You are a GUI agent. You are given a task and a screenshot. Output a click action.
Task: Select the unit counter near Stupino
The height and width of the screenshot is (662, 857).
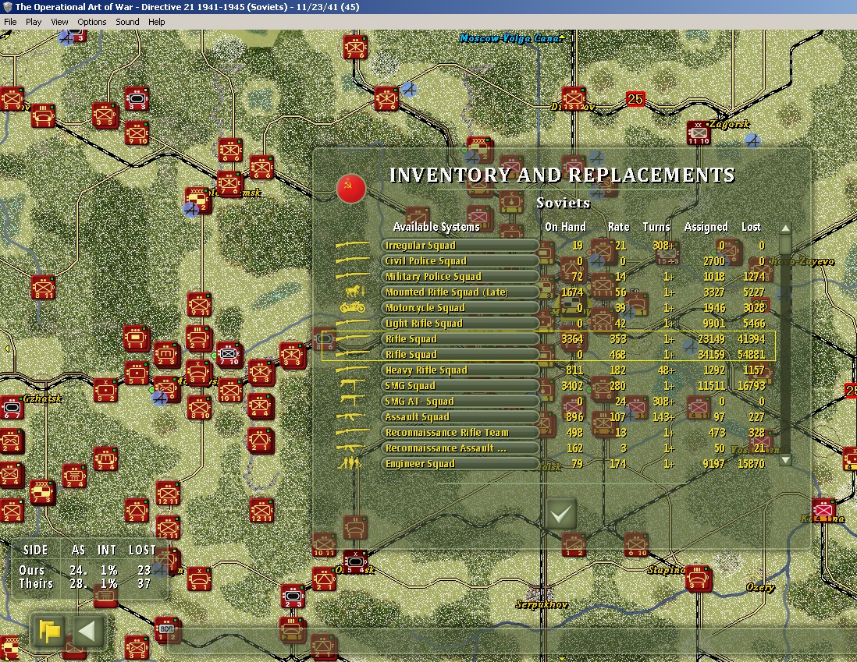pos(699,579)
